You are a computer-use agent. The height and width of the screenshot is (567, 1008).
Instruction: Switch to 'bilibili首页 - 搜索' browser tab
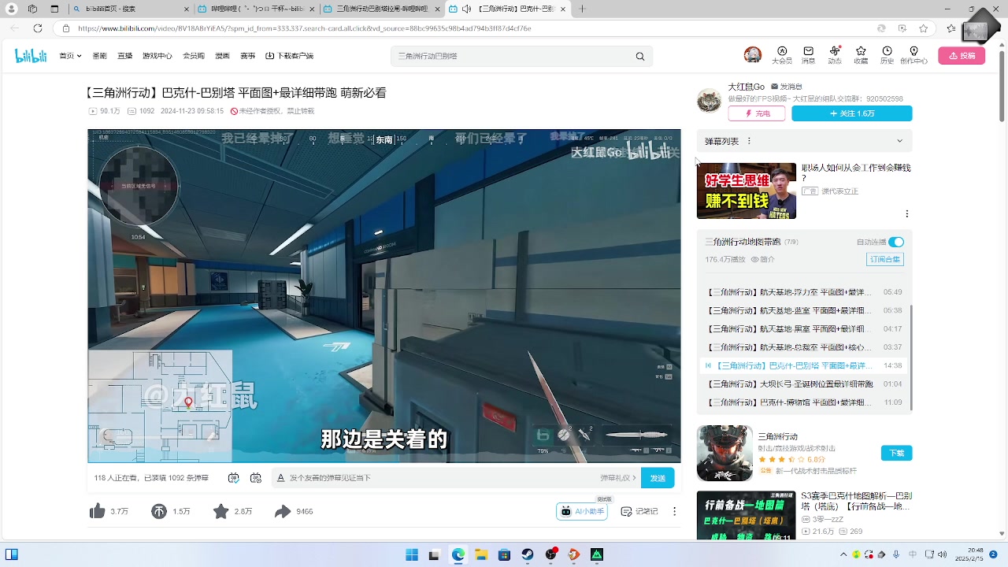click(x=130, y=9)
